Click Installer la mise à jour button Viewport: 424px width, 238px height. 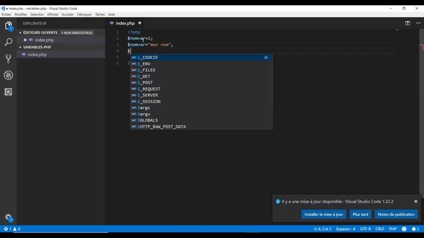coord(323,214)
